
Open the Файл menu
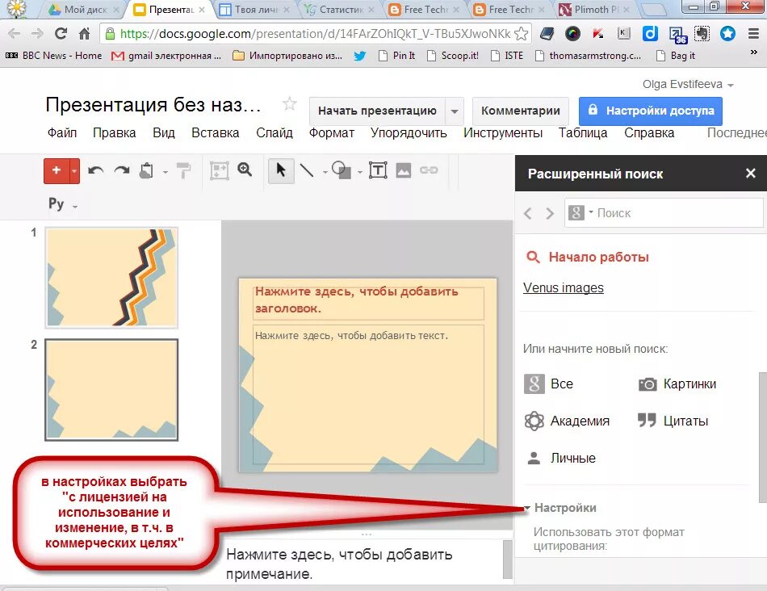click(62, 132)
